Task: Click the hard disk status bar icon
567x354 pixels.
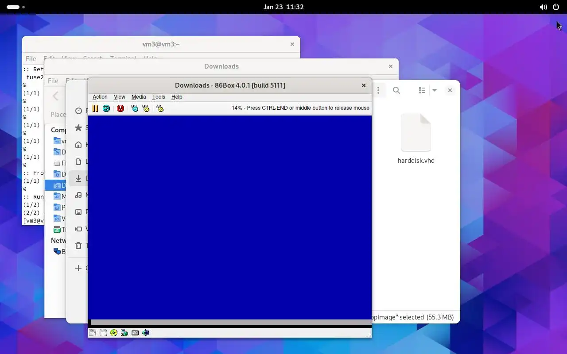Action: tap(135, 333)
